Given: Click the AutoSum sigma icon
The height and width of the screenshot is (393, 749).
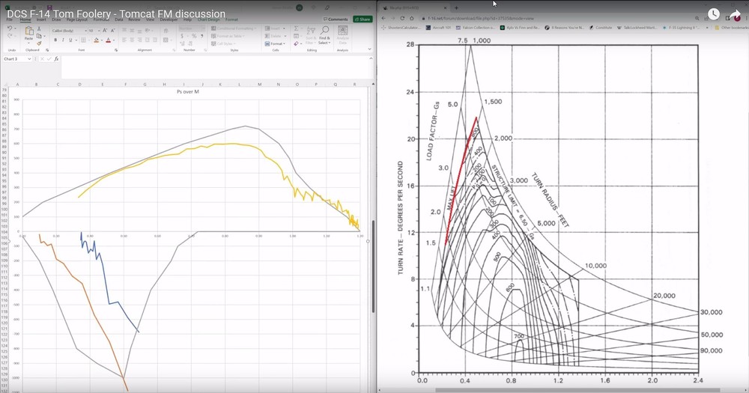Looking at the screenshot, I should coord(296,28).
